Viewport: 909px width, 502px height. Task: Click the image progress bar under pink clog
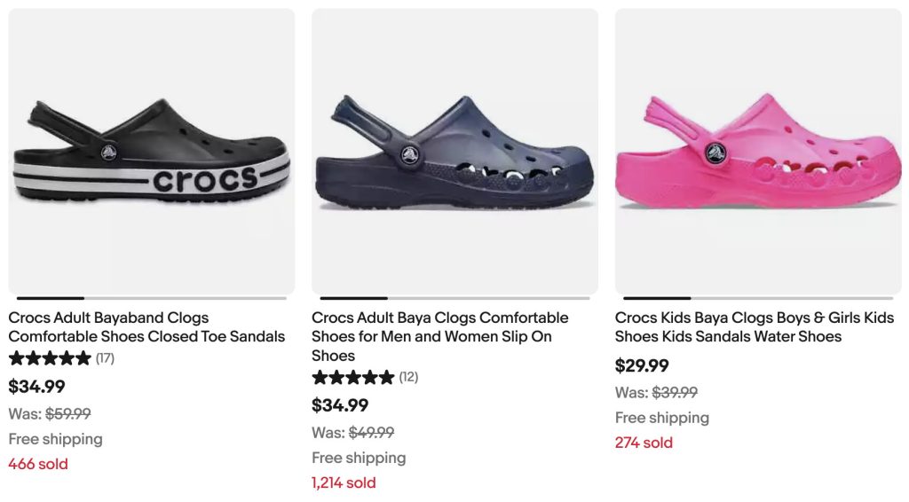pyautogui.click(x=758, y=298)
